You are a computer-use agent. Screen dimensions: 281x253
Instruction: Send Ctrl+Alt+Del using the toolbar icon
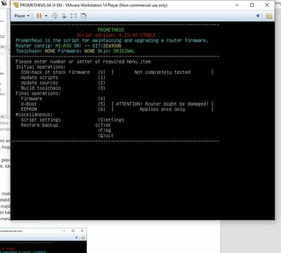click(x=54, y=16)
